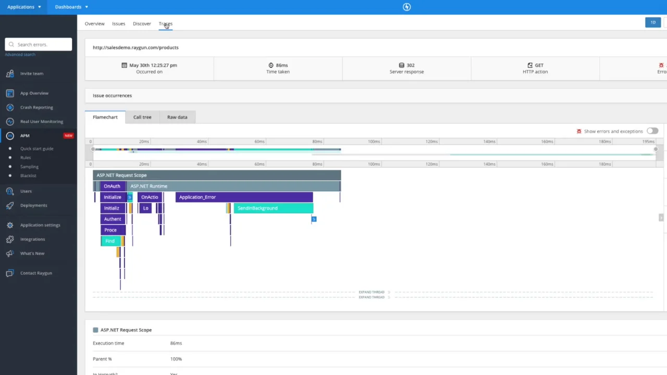This screenshot has width=667, height=375.
Task: Select the Authent flamechart block
Action: click(x=113, y=219)
